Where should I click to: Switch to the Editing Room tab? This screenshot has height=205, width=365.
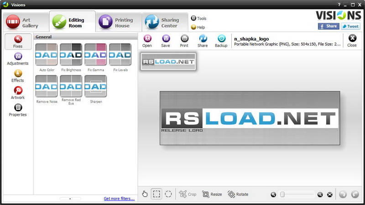(x=72, y=22)
